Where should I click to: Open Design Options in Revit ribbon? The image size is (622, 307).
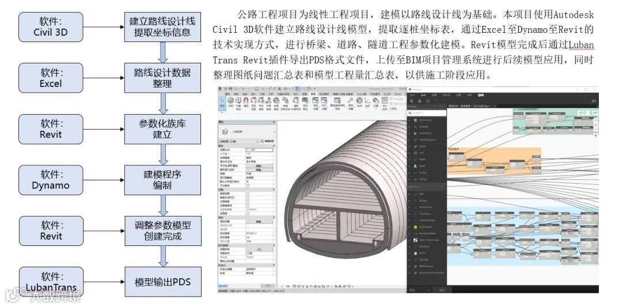click(385, 104)
